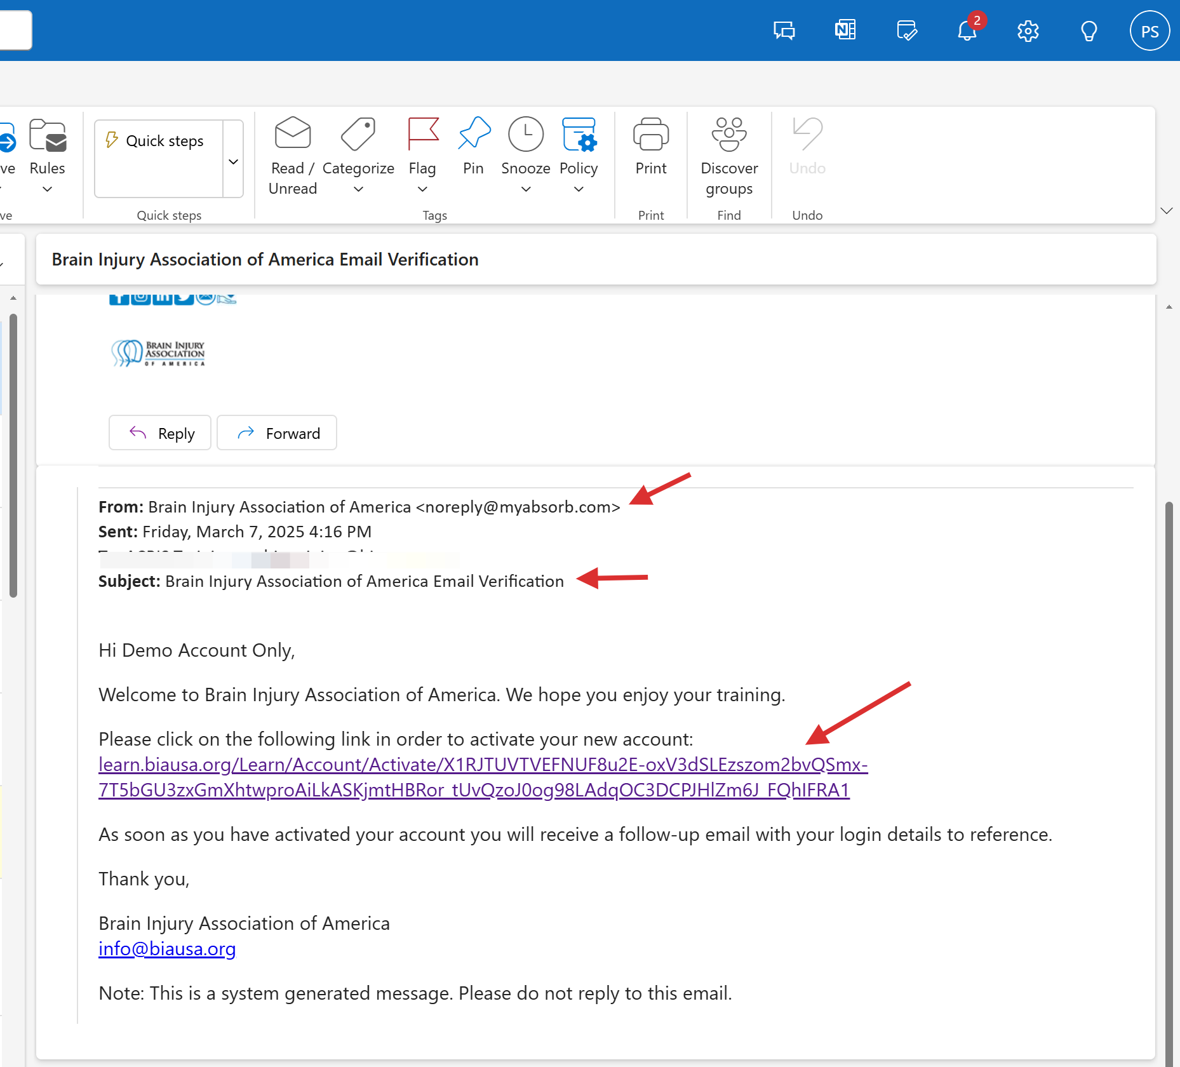The image size is (1180, 1067).
Task: Open the Teams chat icon in header
Action: point(784,30)
